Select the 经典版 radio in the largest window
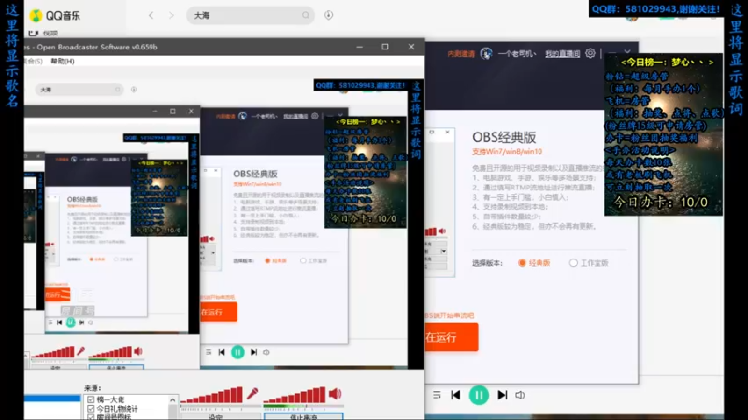This screenshot has height=420, width=748. coord(522,263)
